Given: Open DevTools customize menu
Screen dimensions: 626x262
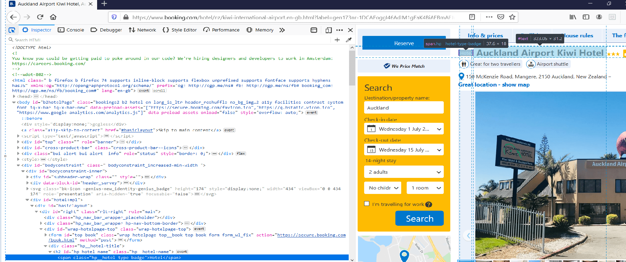Looking at the screenshot, I should pos(339,30).
